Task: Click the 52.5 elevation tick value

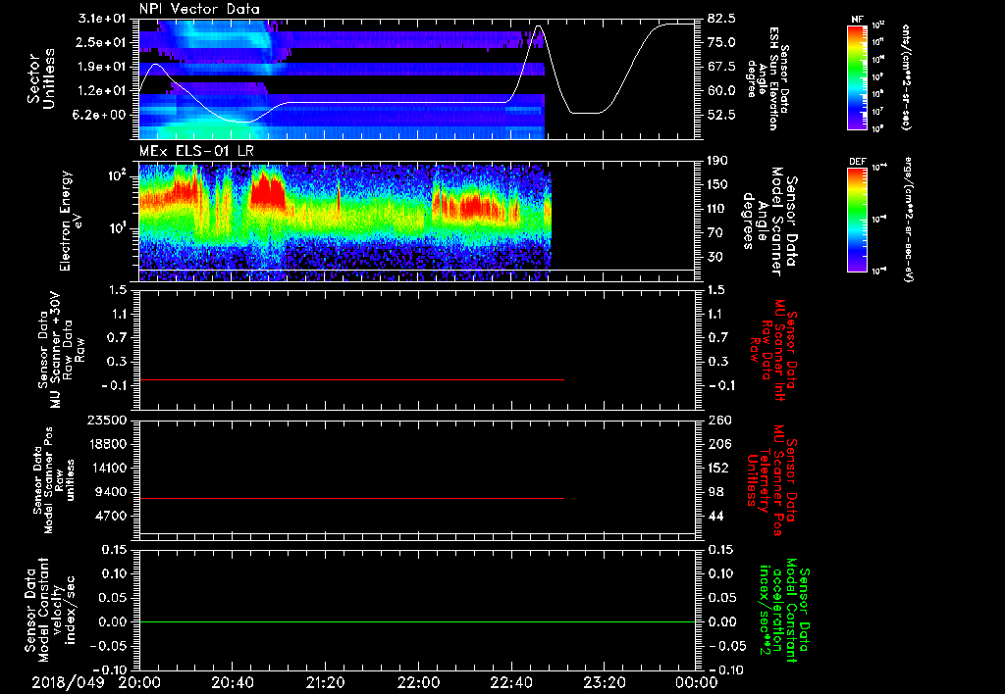Action: (721, 115)
